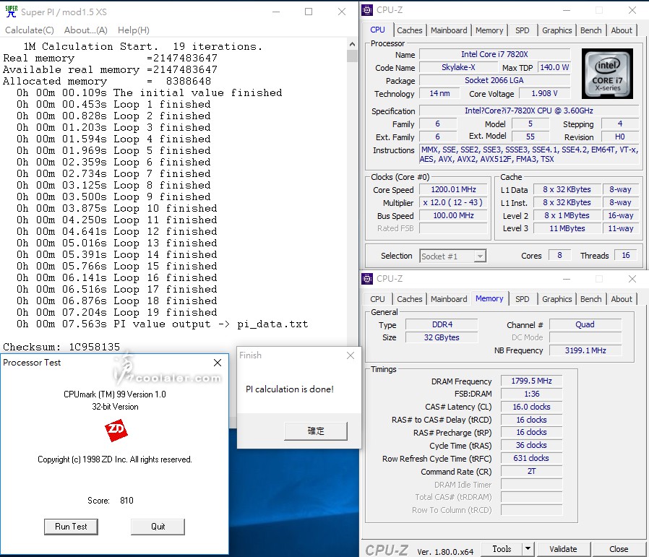The image size is (649, 557).
Task: Select the SPD tab in upper CPU-Z window
Action: coord(522,30)
